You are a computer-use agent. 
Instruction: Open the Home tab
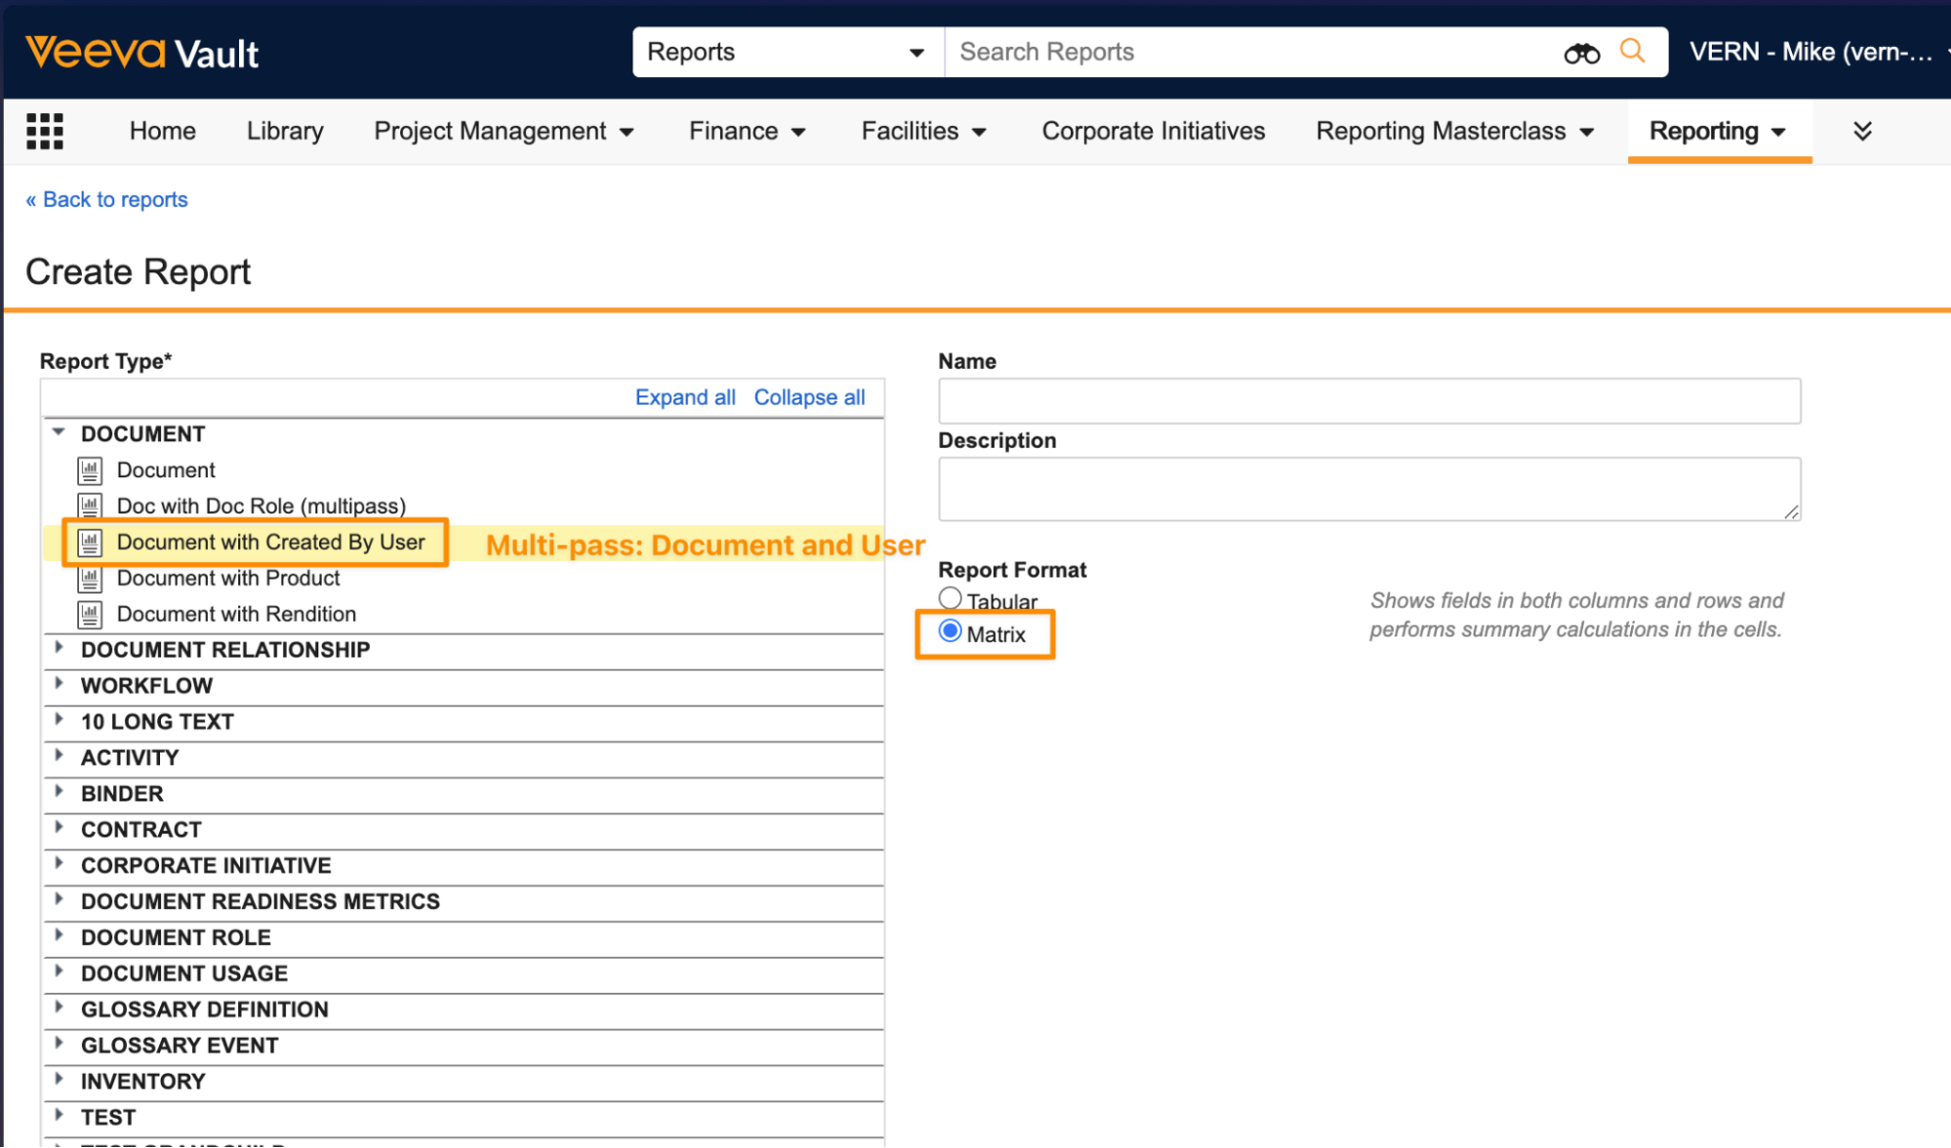pos(162,131)
